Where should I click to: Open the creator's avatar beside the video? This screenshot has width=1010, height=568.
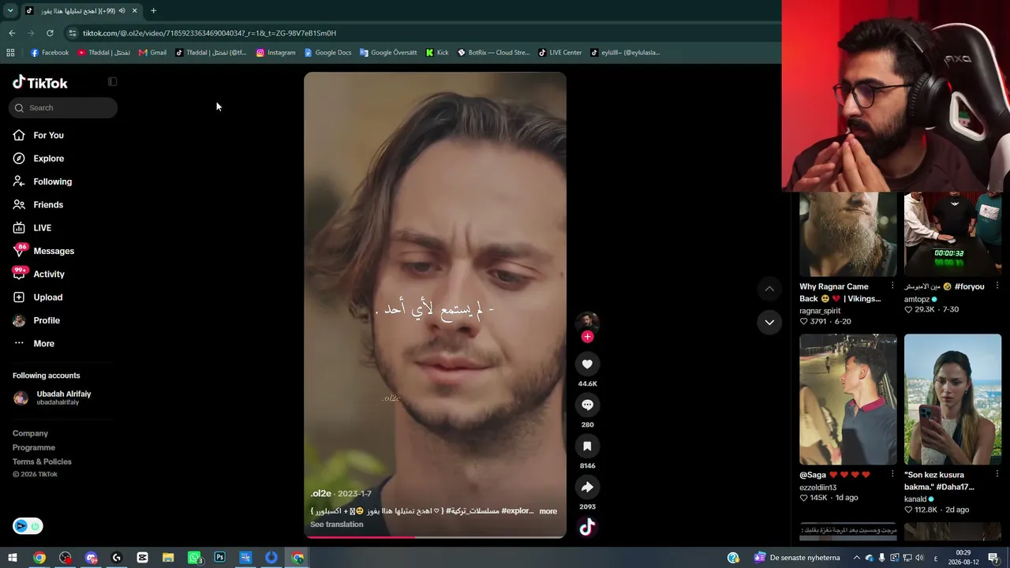click(587, 321)
